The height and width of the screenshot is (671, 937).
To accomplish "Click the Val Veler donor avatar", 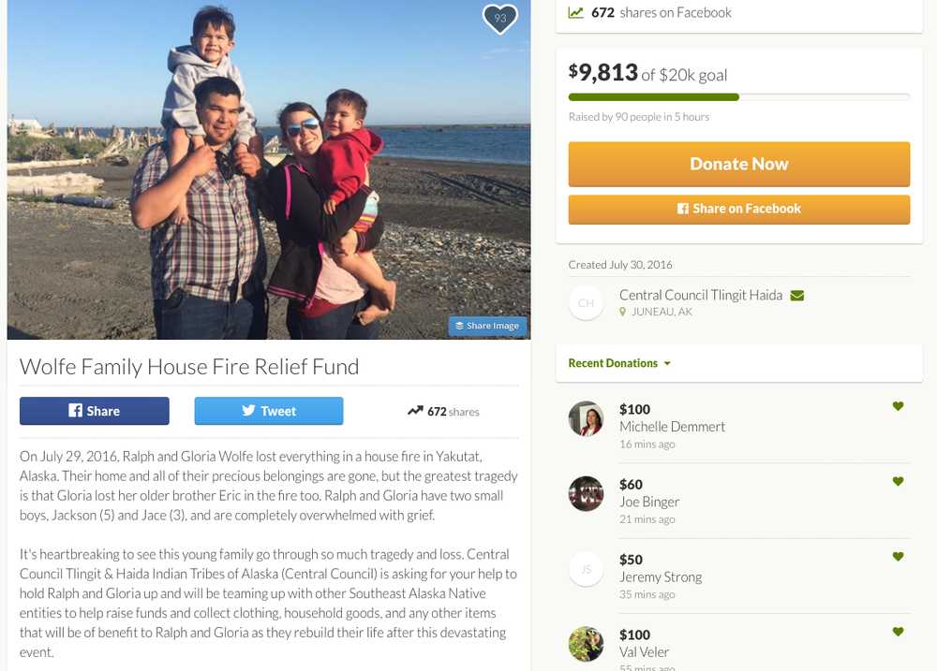I will [x=586, y=644].
